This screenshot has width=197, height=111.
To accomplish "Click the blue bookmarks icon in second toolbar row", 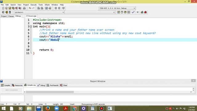I will pyautogui.click(x=10, y=12).
